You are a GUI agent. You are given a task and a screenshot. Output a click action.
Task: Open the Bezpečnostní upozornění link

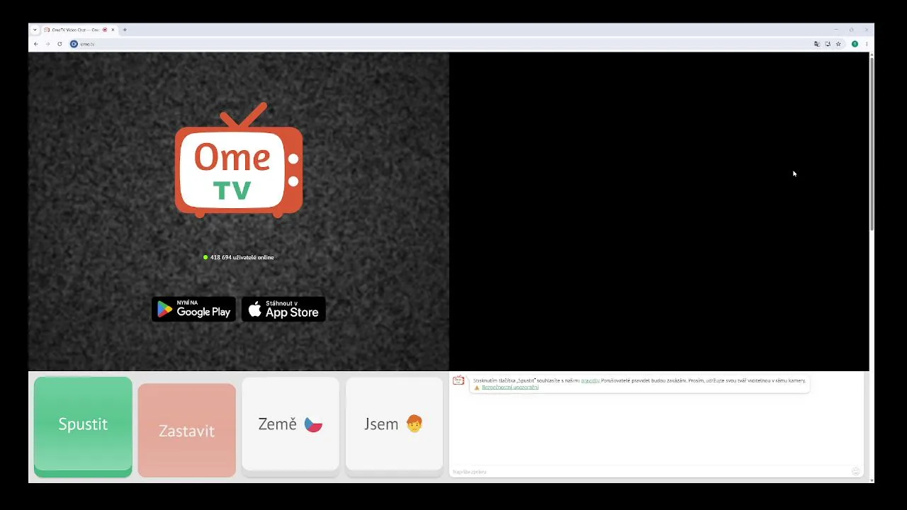point(510,387)
